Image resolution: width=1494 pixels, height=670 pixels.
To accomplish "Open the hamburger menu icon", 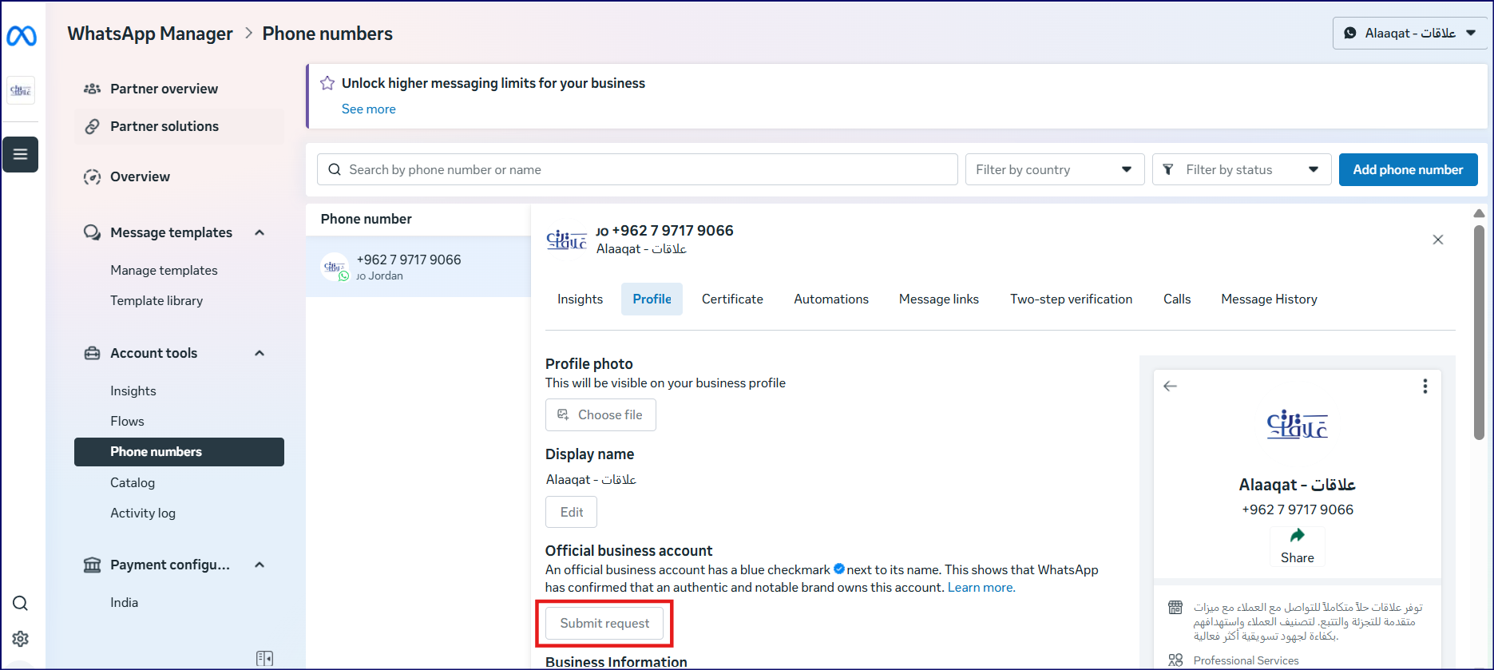I will click(x=20, y=154).
